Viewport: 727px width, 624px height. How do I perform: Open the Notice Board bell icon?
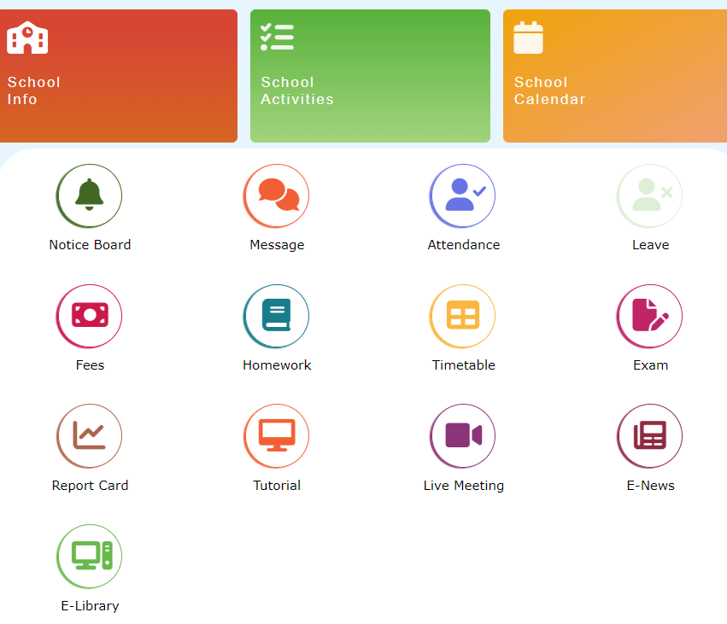click(x=90, y=196)
